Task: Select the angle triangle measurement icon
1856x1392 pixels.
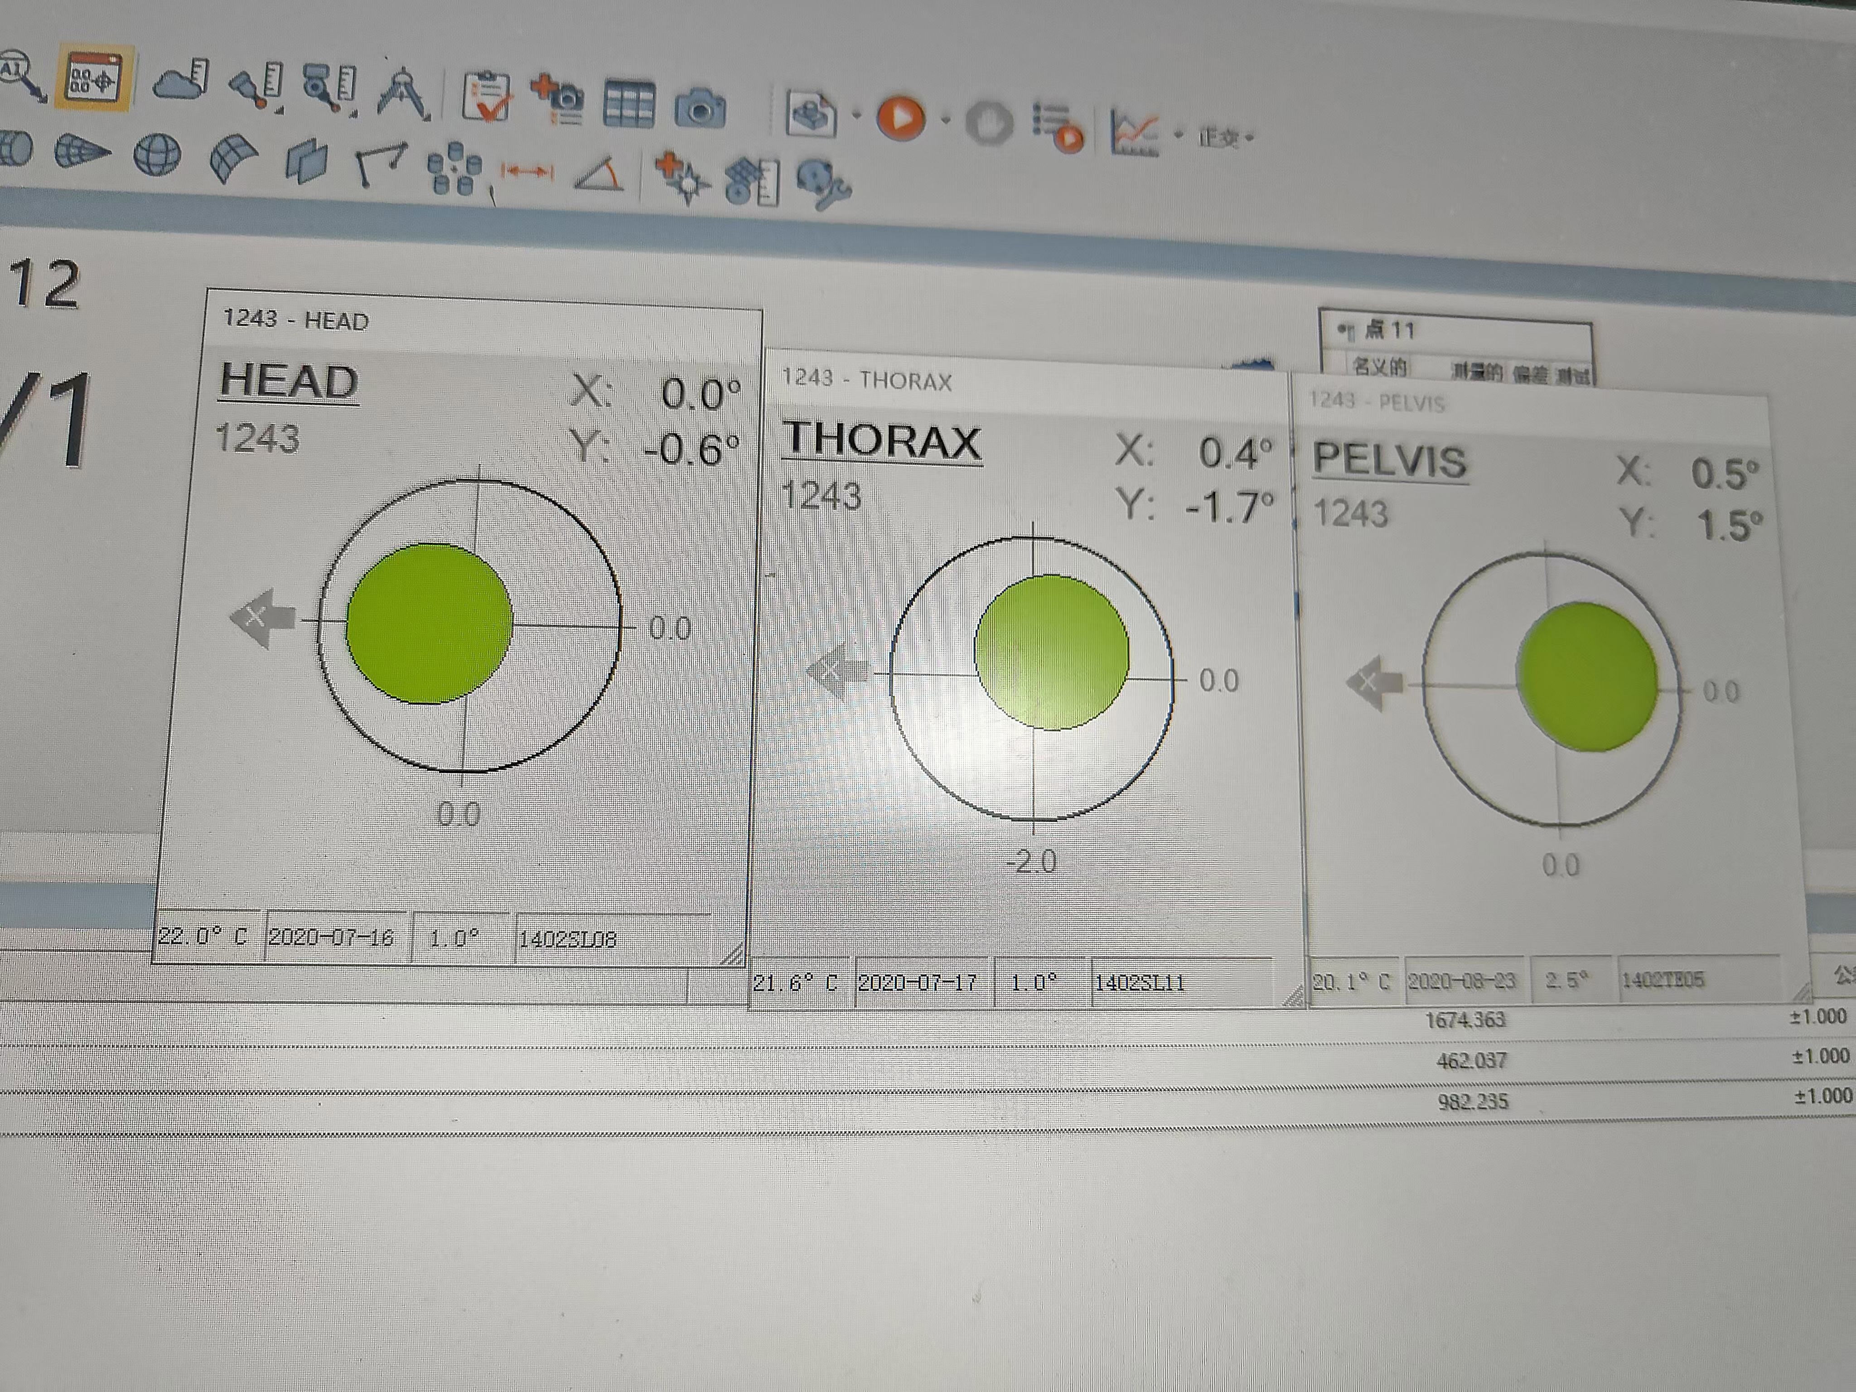Action: click(599, 174)
